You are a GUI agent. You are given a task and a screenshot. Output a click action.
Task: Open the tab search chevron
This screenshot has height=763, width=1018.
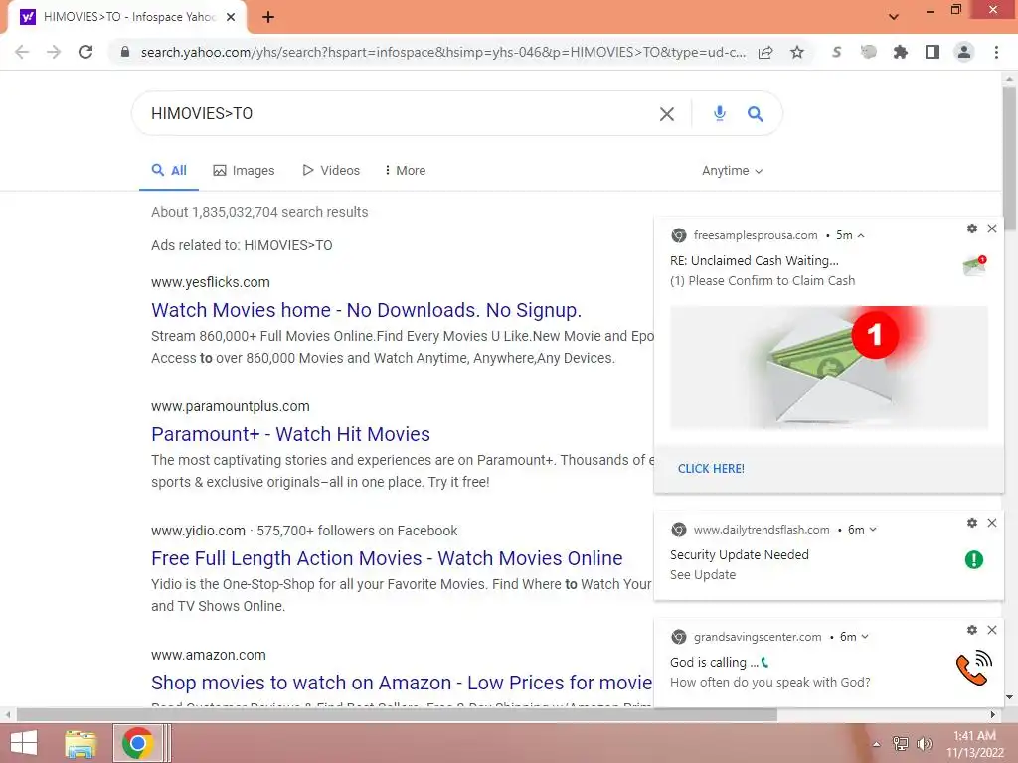coord(894,17)
